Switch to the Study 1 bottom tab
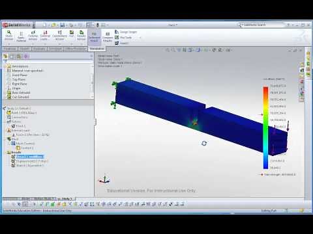Image resolution: width=313 pixels, height=234 pixels. 65,199
